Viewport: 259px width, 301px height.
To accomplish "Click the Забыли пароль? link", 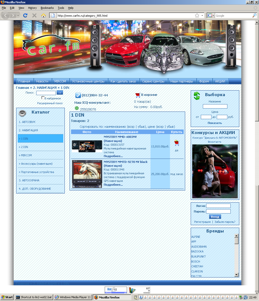I will [225, 222].
